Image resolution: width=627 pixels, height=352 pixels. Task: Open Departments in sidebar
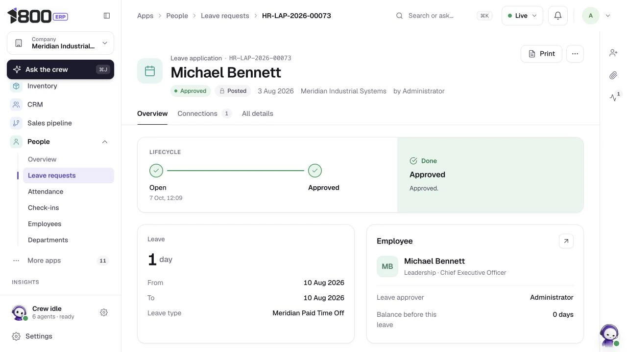click(69, 240)
